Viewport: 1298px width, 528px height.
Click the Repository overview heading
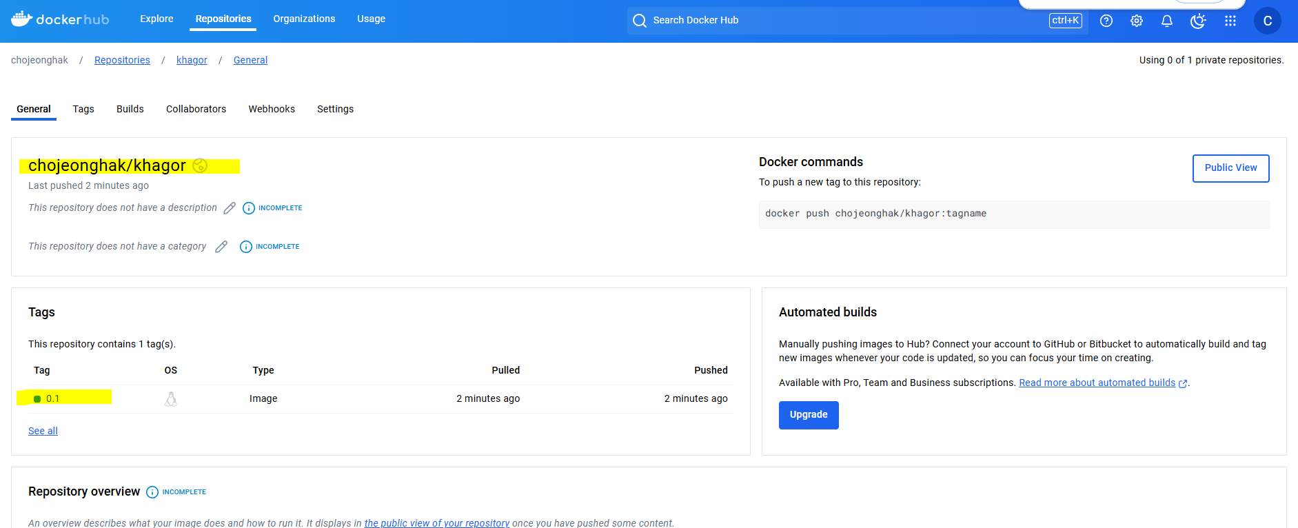point(84,492)
